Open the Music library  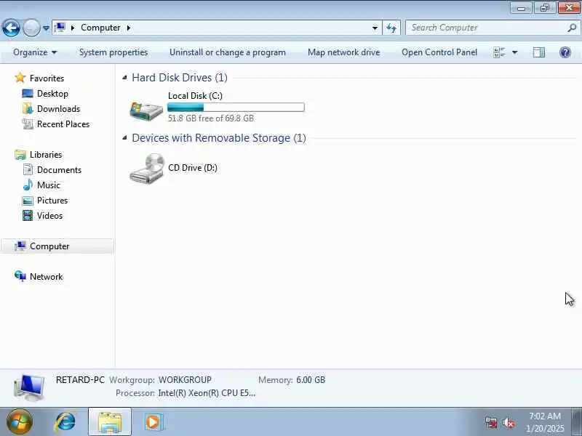click(x=49, y=185)
